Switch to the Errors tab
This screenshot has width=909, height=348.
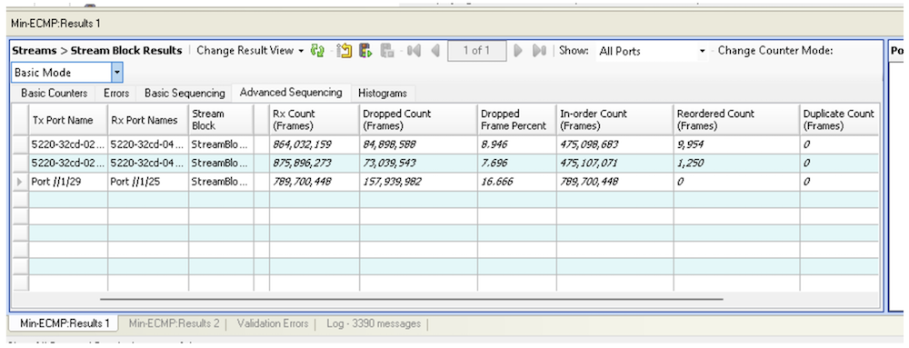[116, 94]
